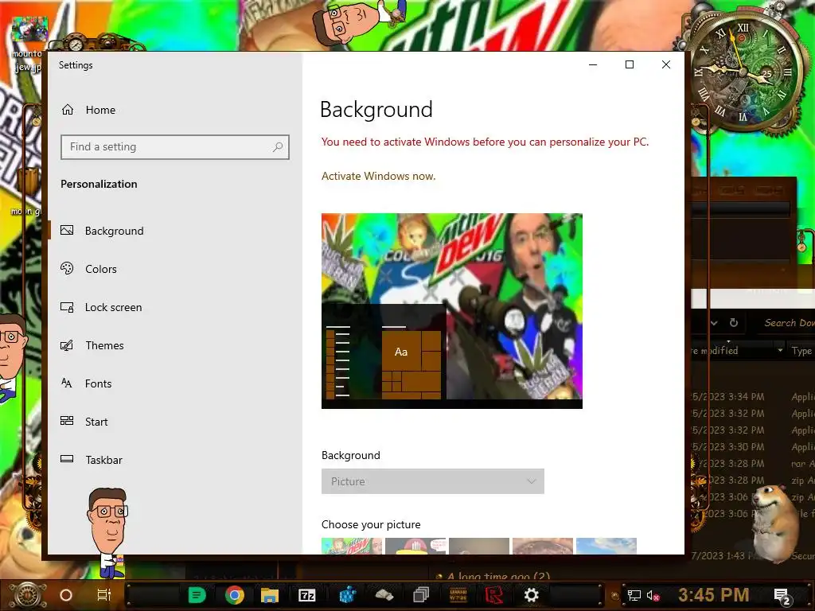Click the Cortana circle icon on taskbar
The width and height of the screenshot is (815, 611).
(x=66, y=595)
